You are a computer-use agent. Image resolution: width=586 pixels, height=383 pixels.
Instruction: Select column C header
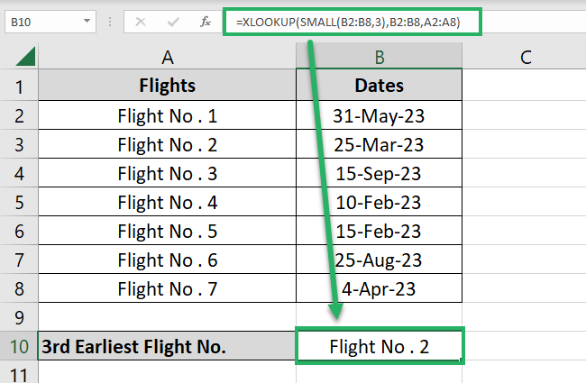(524, 57)
